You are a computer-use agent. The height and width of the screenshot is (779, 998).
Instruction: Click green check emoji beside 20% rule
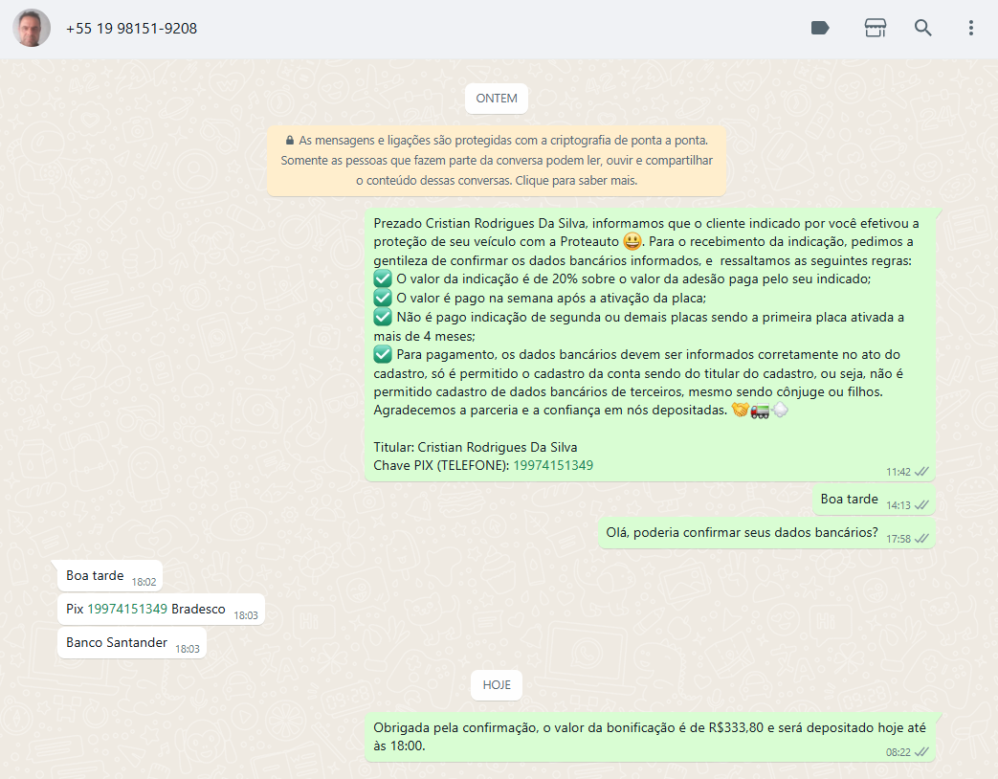coord(383,278)
